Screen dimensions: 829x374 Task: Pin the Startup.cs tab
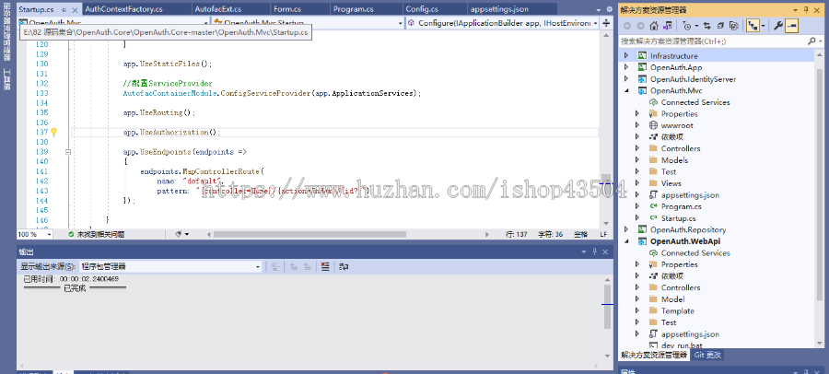(64, 10)
